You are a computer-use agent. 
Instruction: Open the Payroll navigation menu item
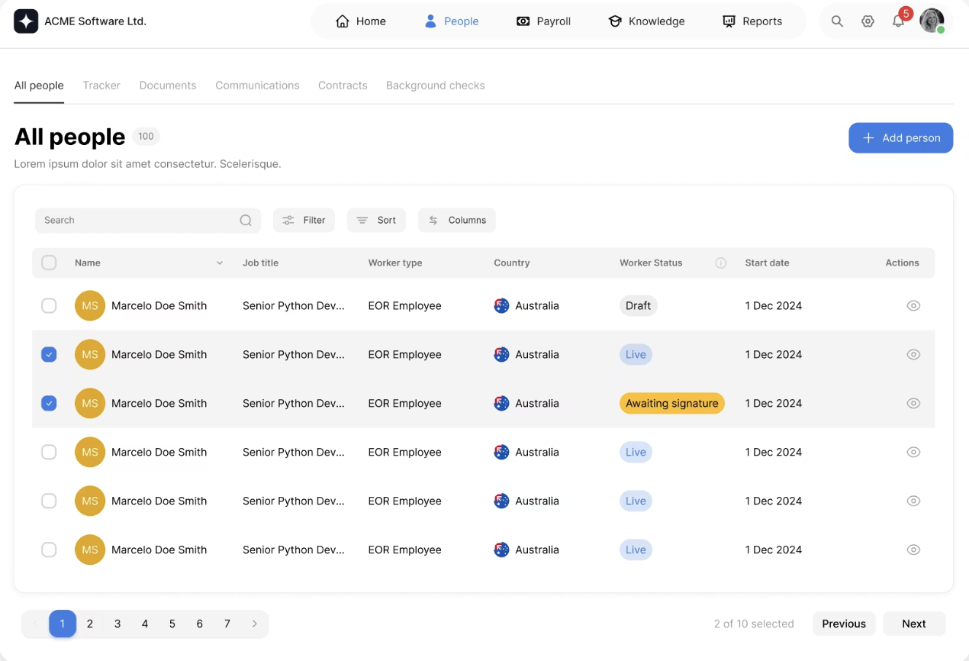pos(543,21)
